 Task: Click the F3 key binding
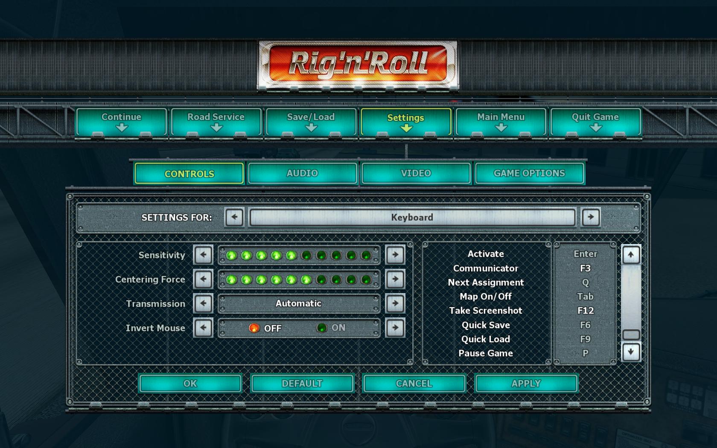(585, 268)
